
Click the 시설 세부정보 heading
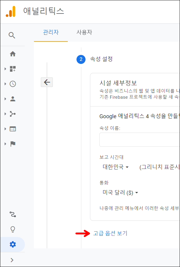(118, 83)
